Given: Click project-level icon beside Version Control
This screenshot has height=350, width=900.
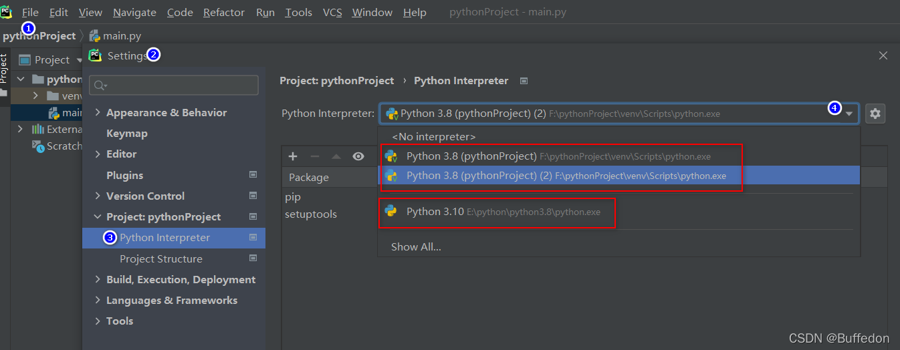Looking at the screenshot, I should [x=253, y=196].
